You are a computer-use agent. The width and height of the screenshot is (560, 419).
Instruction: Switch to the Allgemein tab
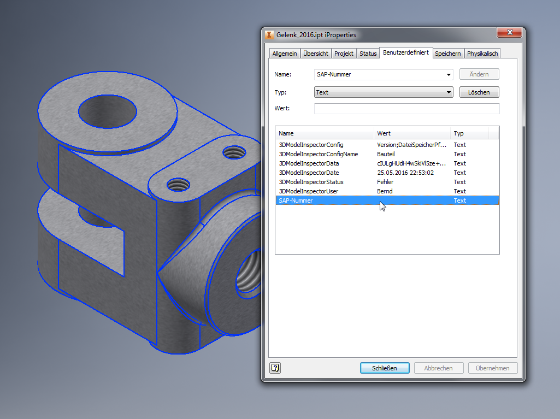(x=285, y=53)
